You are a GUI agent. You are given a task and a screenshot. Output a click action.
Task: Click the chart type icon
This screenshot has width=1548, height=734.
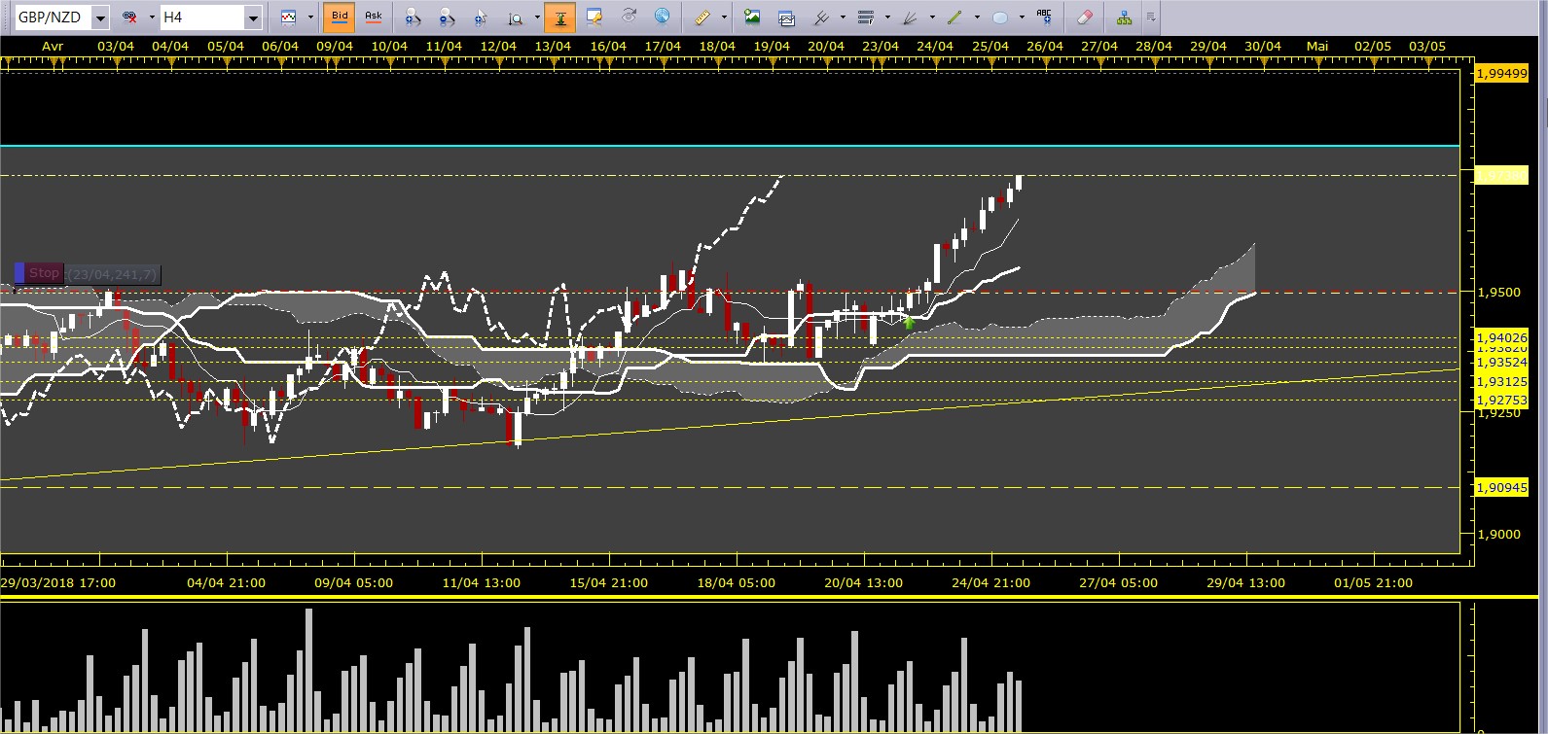[289, 17]
